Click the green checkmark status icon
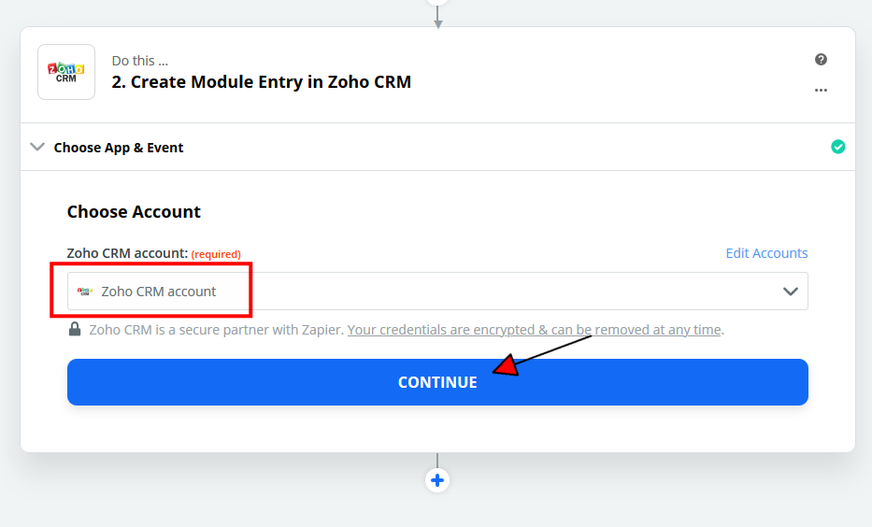The image size is (872, 527). [837, 147]
